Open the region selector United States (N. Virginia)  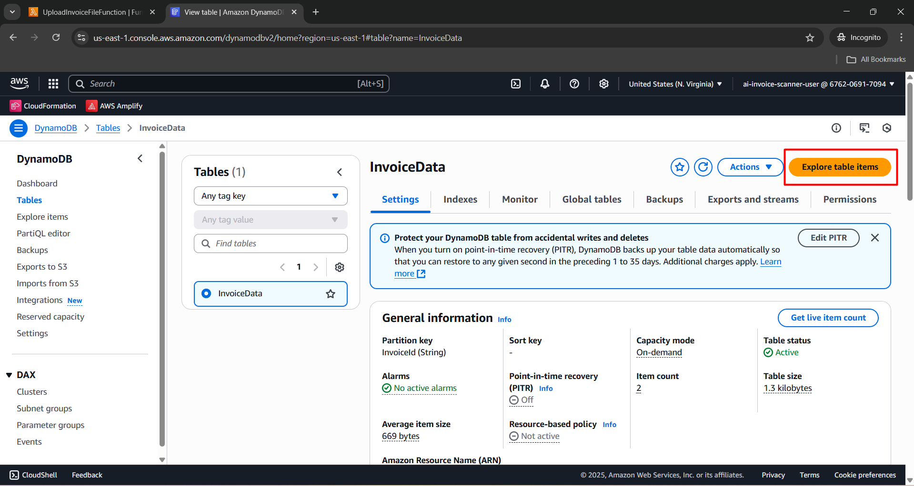(x=675, y=84)
